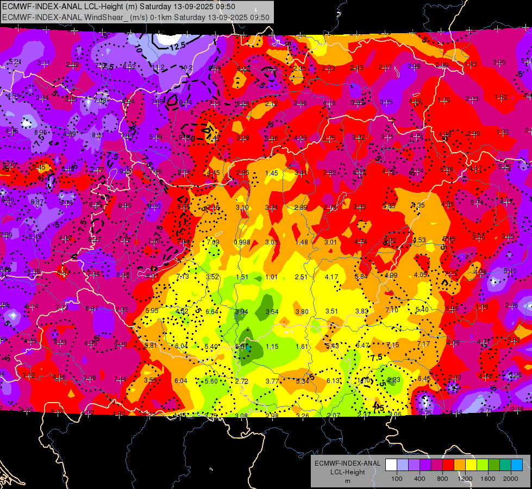The image size is (532, 489).
Task: Click the lime green legend swatch left of 1600
Action: tap(483, 465)
